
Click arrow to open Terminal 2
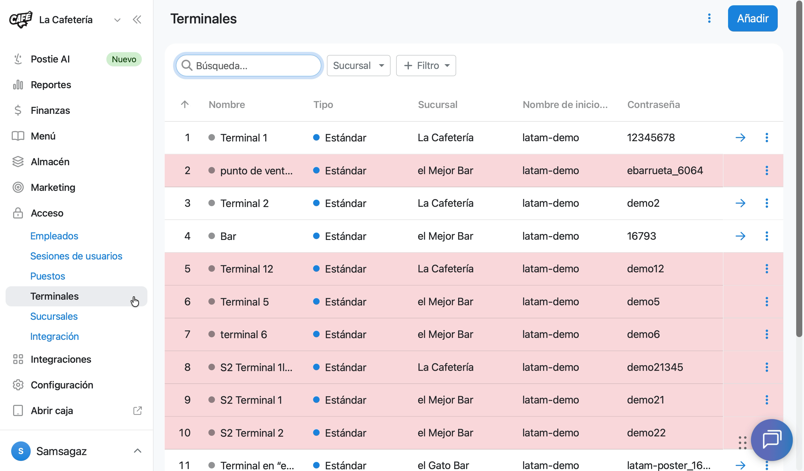[x=741, y=203]
